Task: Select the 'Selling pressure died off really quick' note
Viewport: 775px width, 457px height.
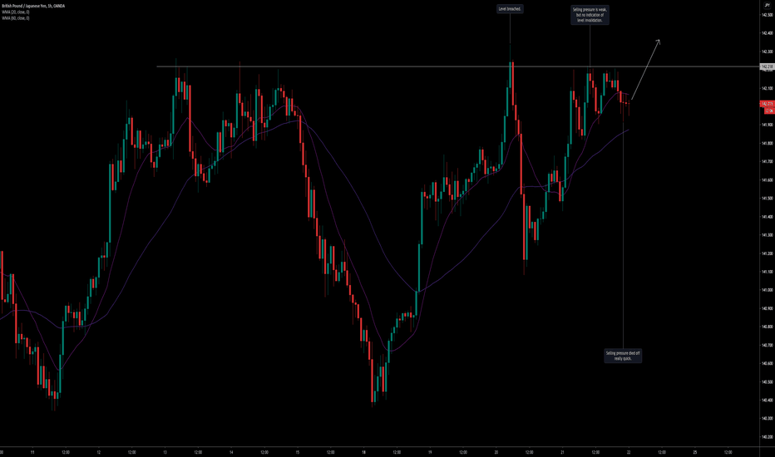Action: (x=623, y=356)
